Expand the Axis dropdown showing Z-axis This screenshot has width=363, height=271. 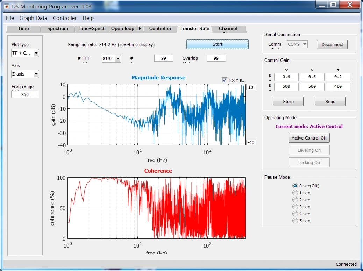25,74
